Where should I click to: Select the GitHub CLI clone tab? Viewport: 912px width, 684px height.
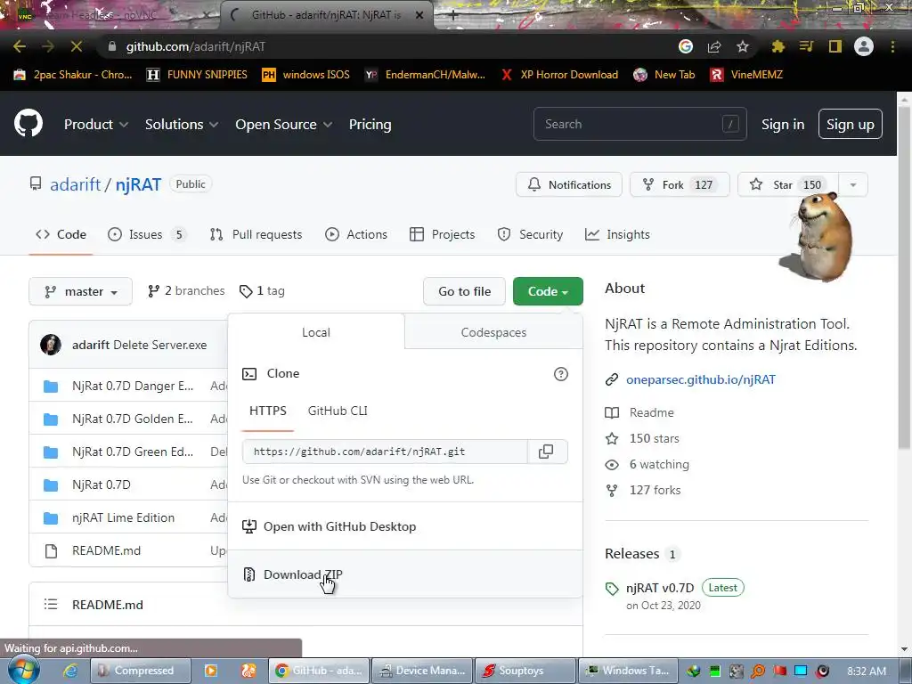click(x=338, y=411)
